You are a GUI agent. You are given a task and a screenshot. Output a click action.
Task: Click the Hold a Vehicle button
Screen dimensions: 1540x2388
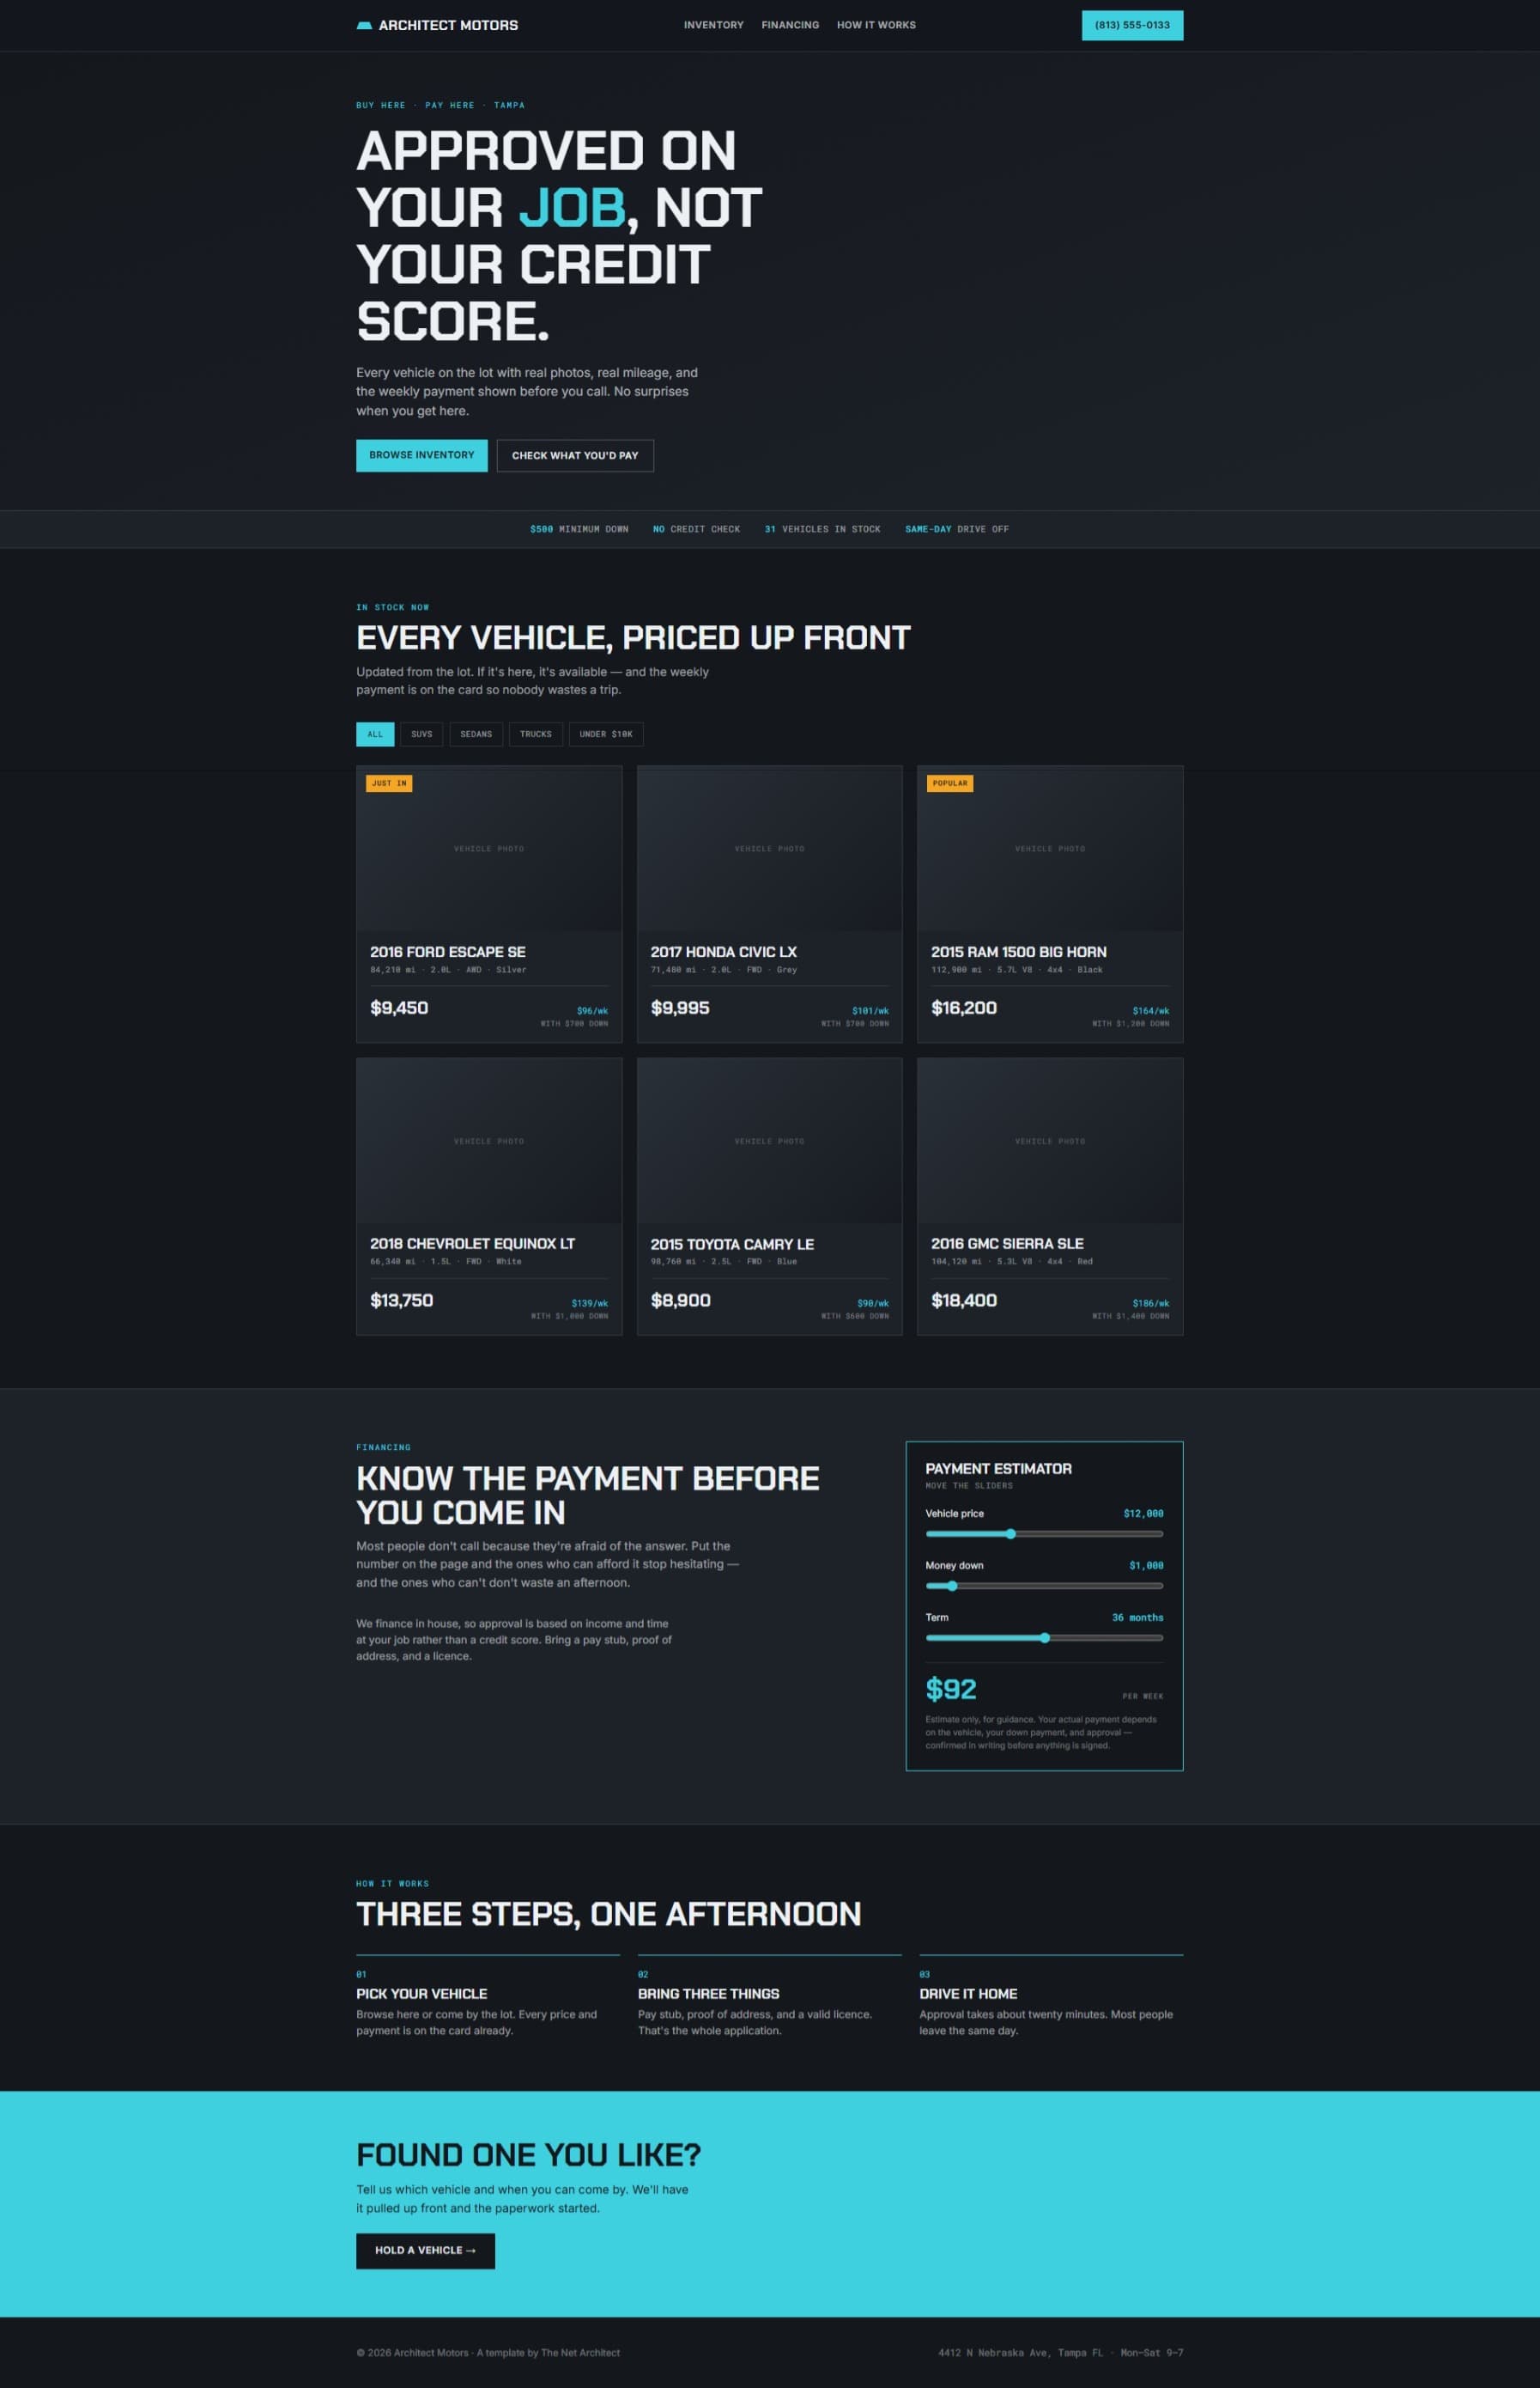(425, 2250)
